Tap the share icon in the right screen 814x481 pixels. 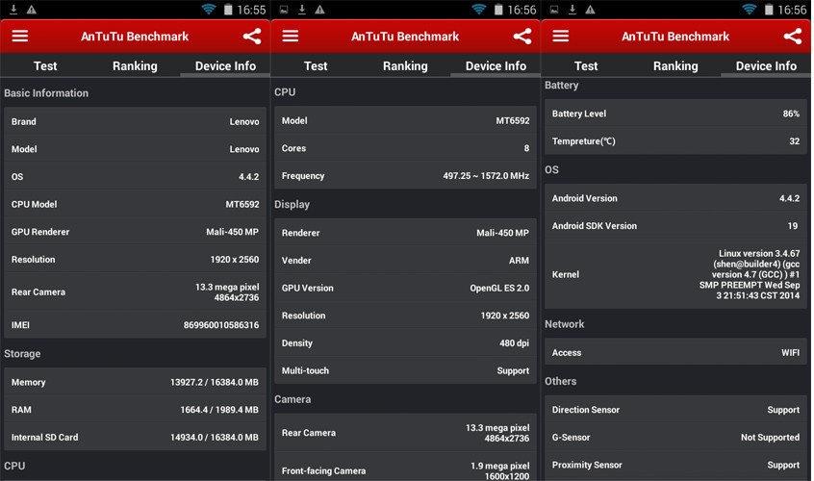(793, 37)
